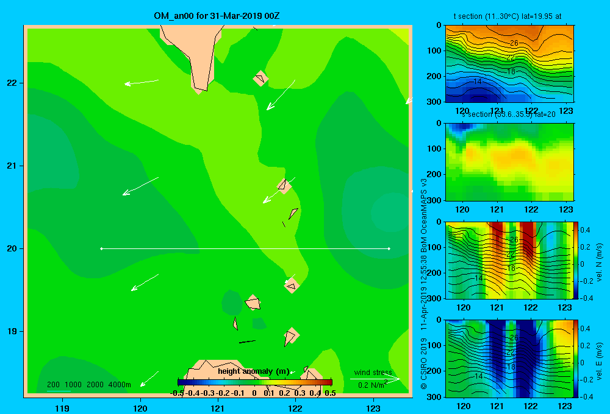Click the 'height anomaly (m)' label
Screen dimensions: 610x414
254,371
